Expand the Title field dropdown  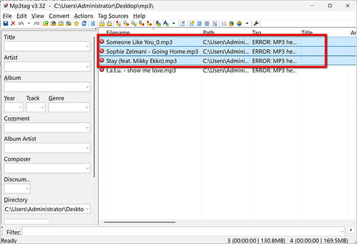click(x=87, y=46)
